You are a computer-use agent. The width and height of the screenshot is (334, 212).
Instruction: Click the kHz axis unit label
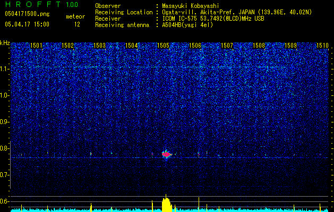[5, 43]
